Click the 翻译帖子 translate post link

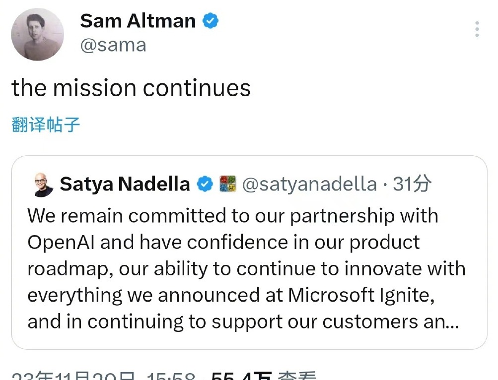[45, 124]
